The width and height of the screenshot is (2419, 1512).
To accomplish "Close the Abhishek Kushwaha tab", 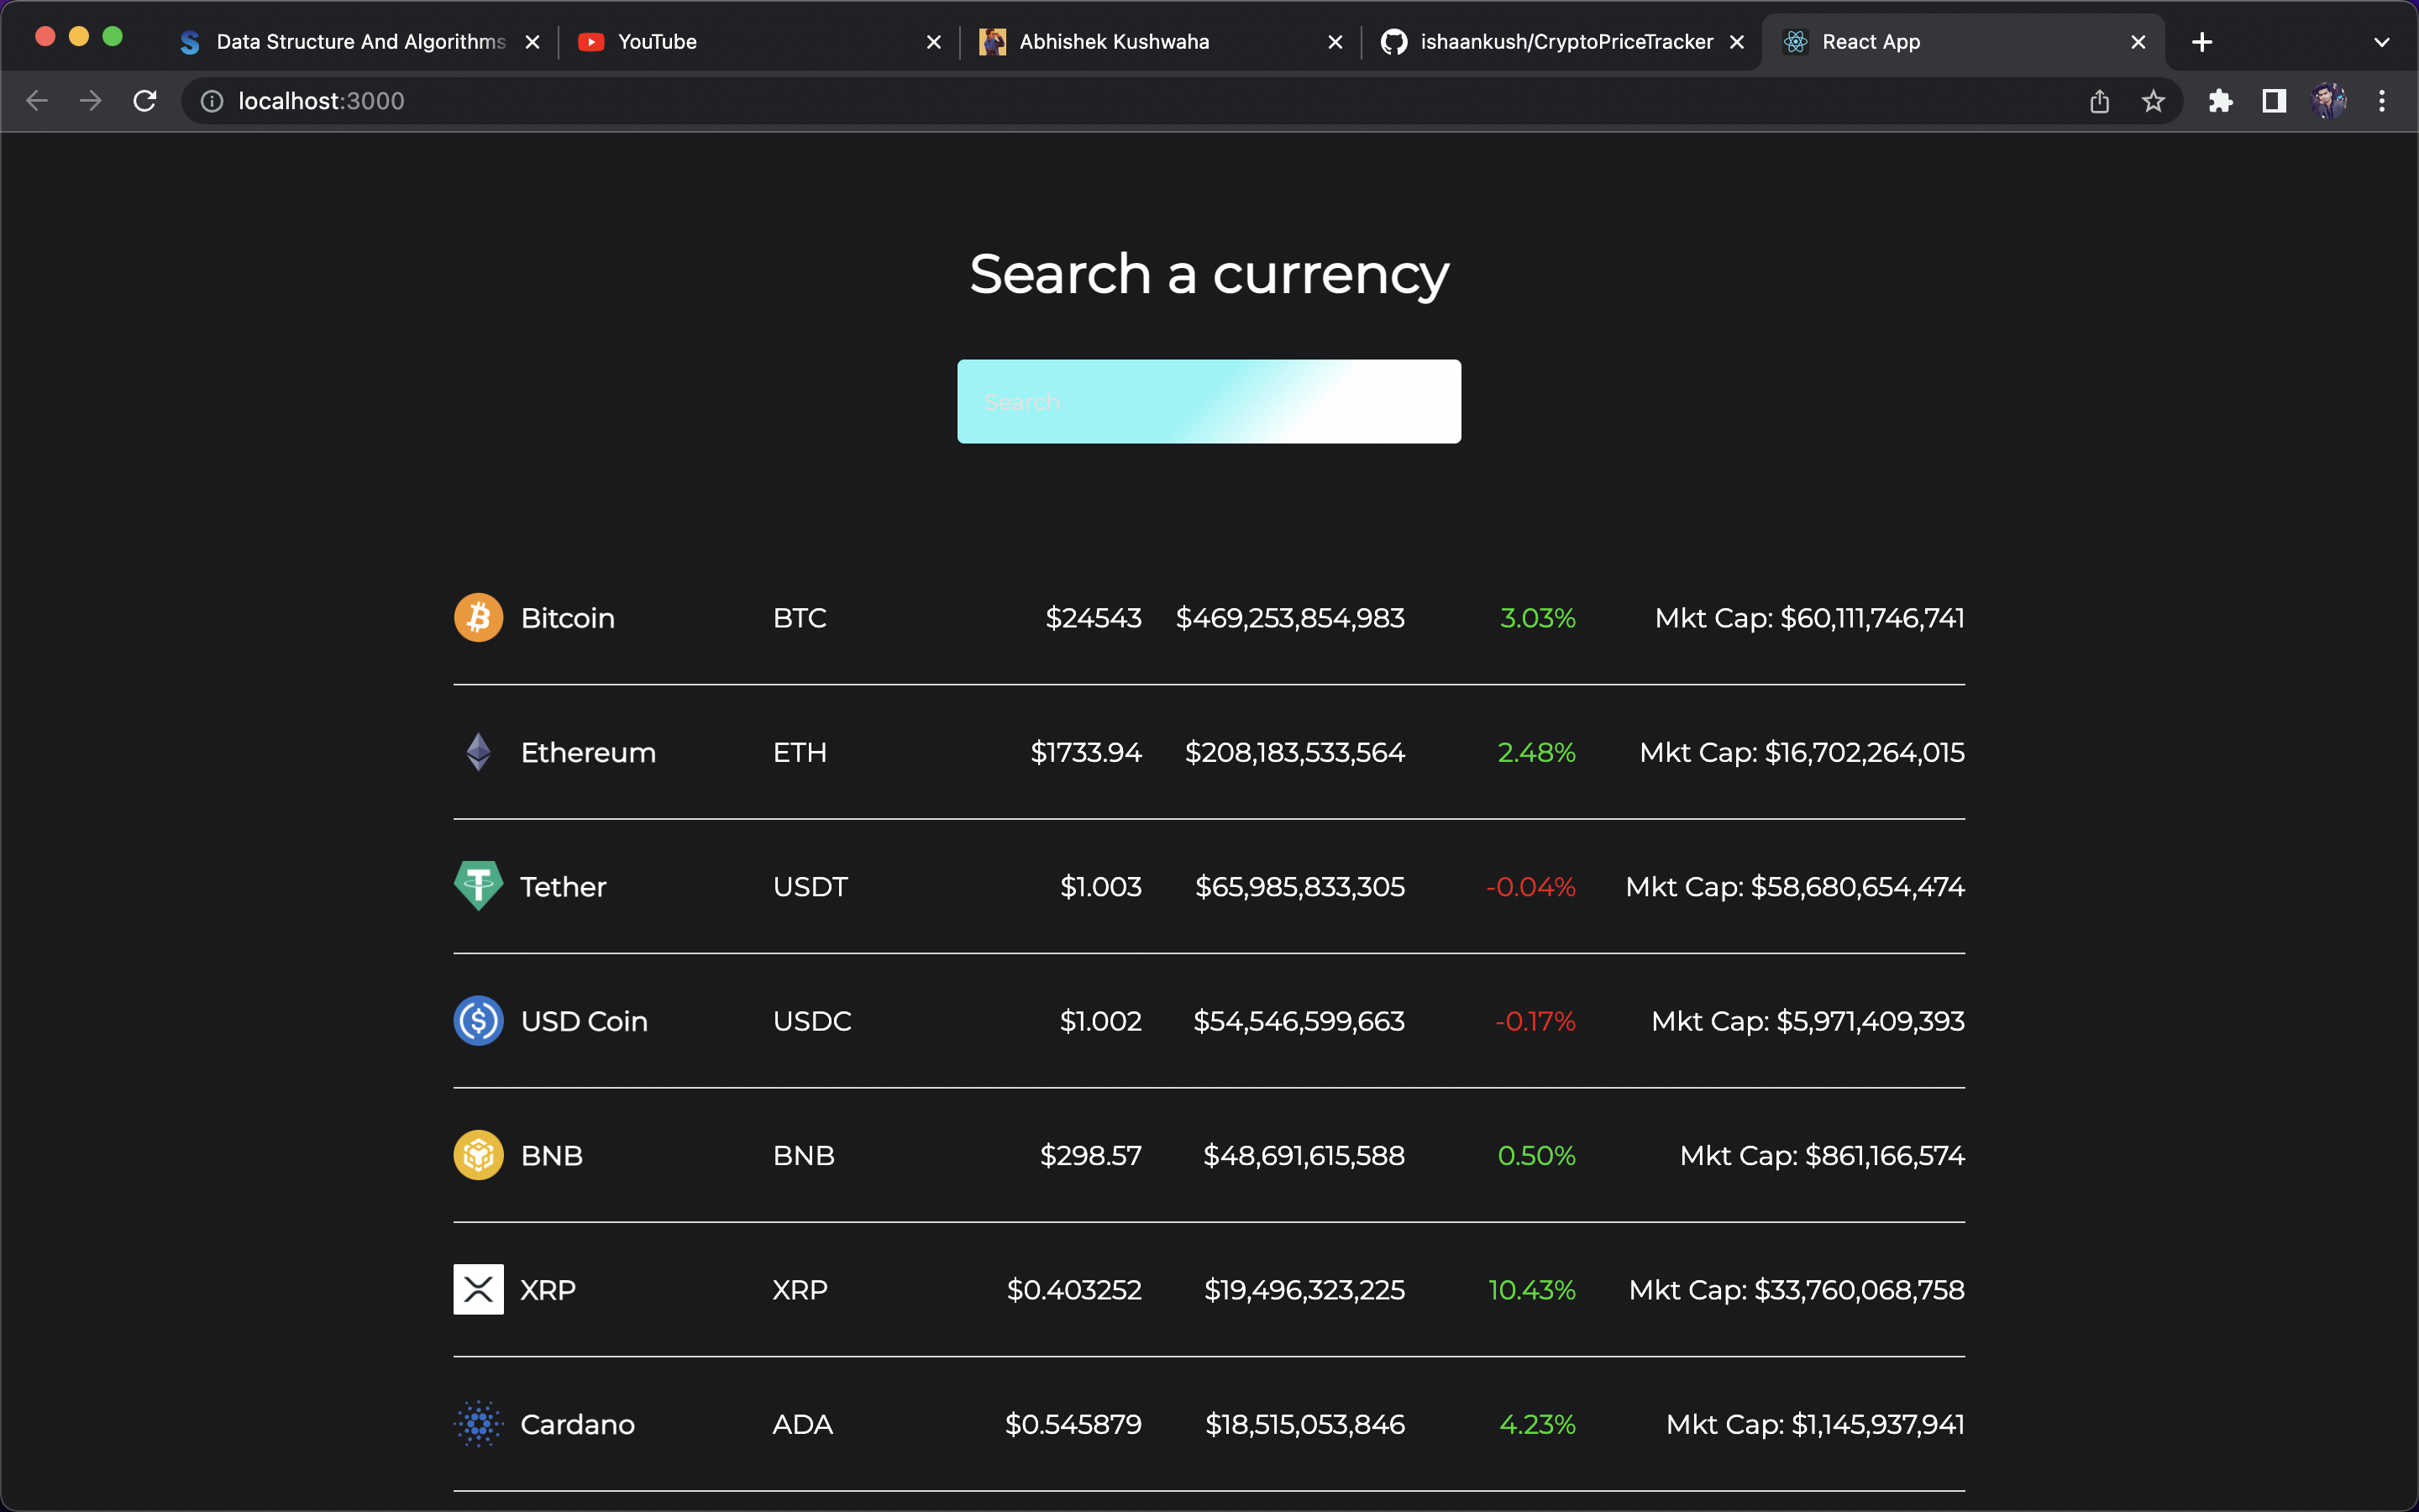I will (x=1335, y=42).
